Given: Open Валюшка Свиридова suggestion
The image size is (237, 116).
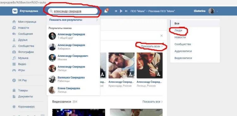Looking at the screenshot, I should pos(73,79).
